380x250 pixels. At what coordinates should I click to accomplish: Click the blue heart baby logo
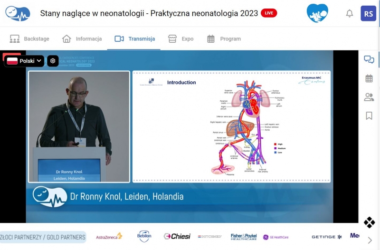coord(317,13)
